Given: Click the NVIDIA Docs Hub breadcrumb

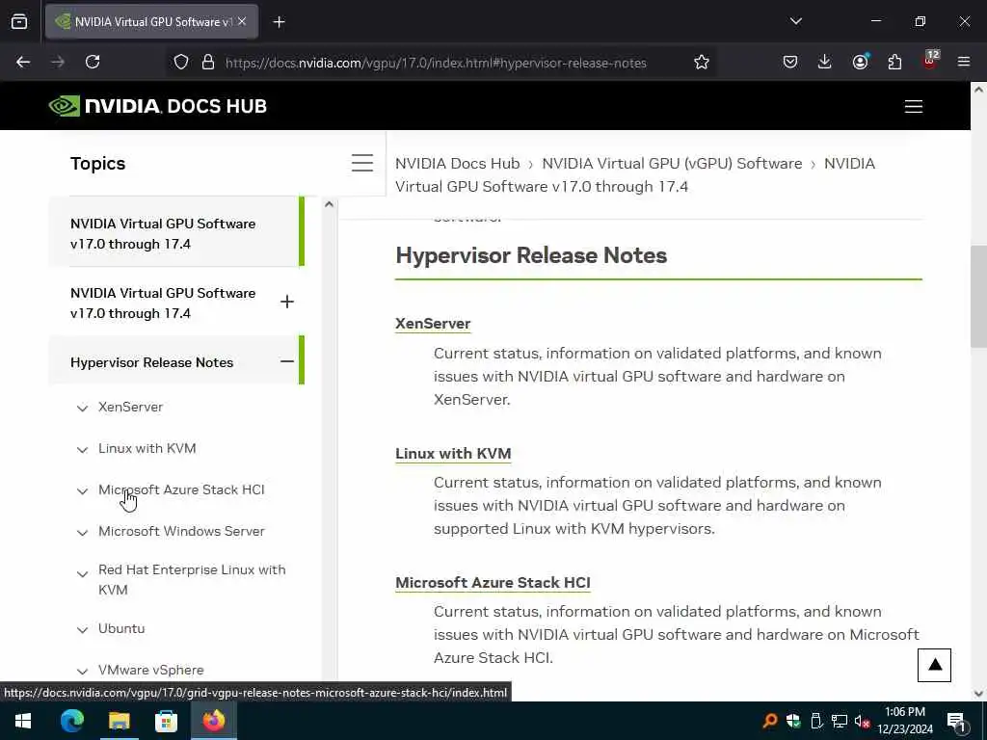Looking at the screenshot, I should point(458,164).
